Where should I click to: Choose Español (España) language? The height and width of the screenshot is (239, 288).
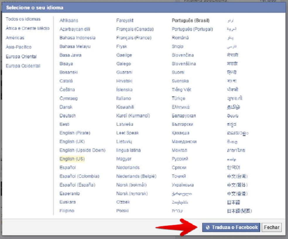[x=77, y=185]
